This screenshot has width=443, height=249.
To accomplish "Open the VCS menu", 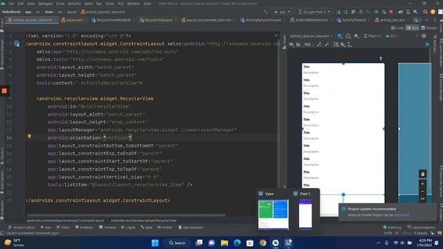I will [x=120, y=3].
